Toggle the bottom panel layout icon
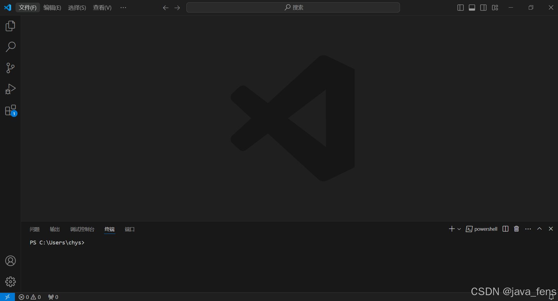The height and width of the screenshot is (301, 558). tap(472, 8)
